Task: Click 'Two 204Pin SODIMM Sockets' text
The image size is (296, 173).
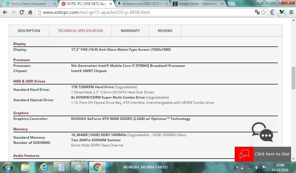Action: tap(96, 140)
